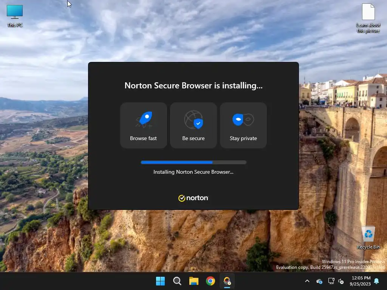This screenshot has height=290, width=387.
Task: Click the "Installing Norton Secure Browser..." status text
Action: click(x=193, y=172)
